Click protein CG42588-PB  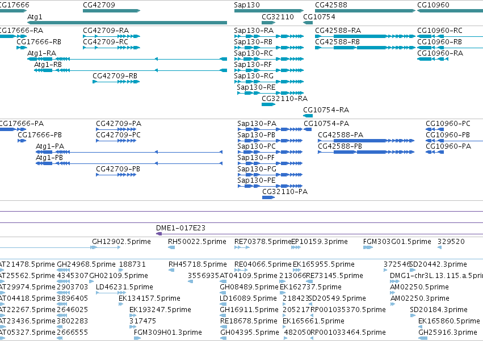click(366, 152)
